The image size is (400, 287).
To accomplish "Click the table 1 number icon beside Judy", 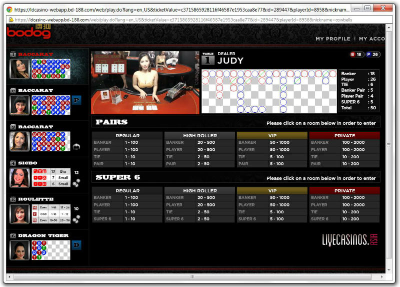I will pyautogui.click(x=207, y=59).
